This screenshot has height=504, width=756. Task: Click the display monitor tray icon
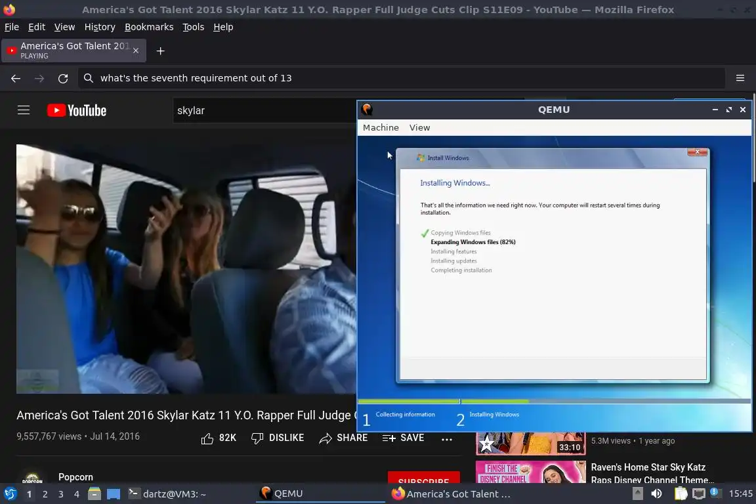click(698, 493)
